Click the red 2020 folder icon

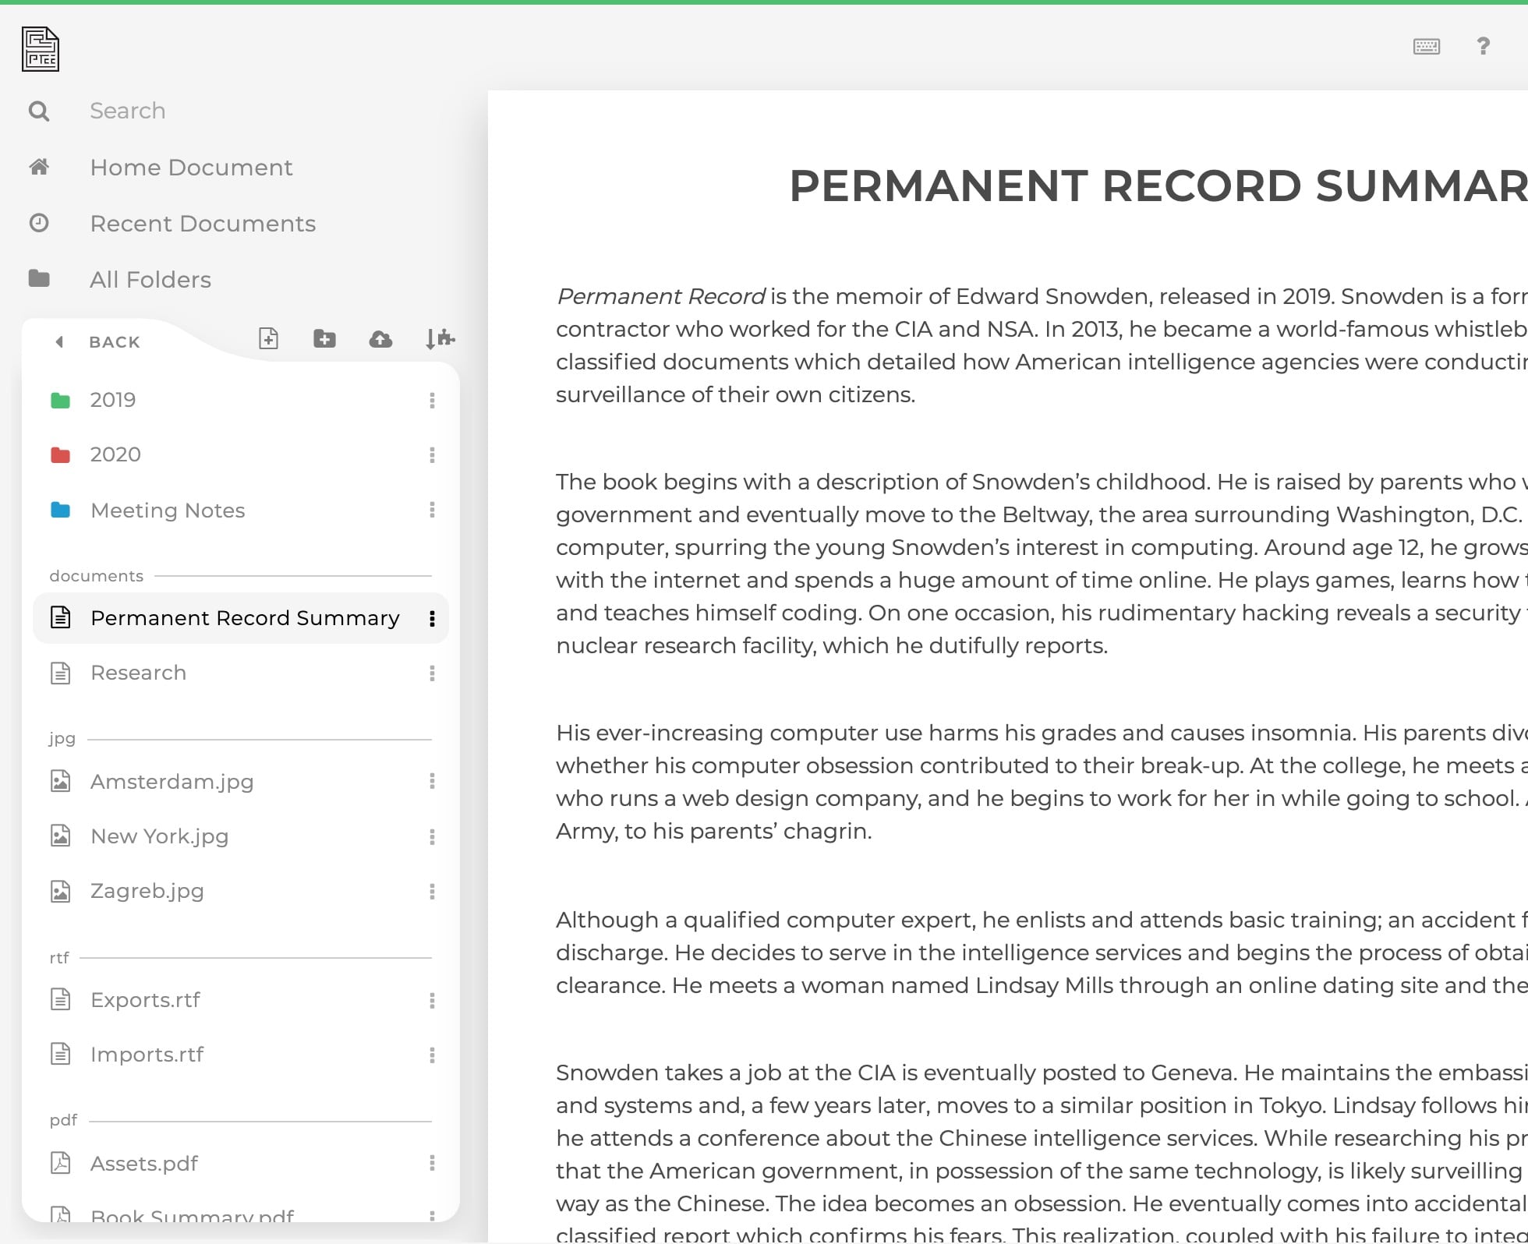click(x=60, y=455)
